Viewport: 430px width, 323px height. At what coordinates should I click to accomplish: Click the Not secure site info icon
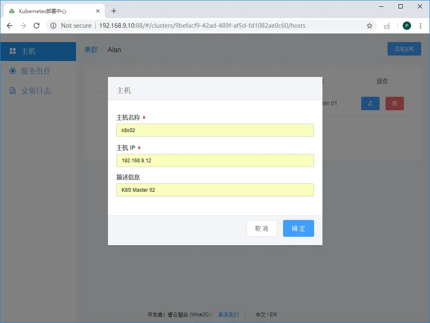(x=53, y=26)
